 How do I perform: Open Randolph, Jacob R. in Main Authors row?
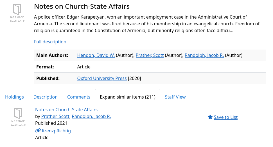click(204, 55)
